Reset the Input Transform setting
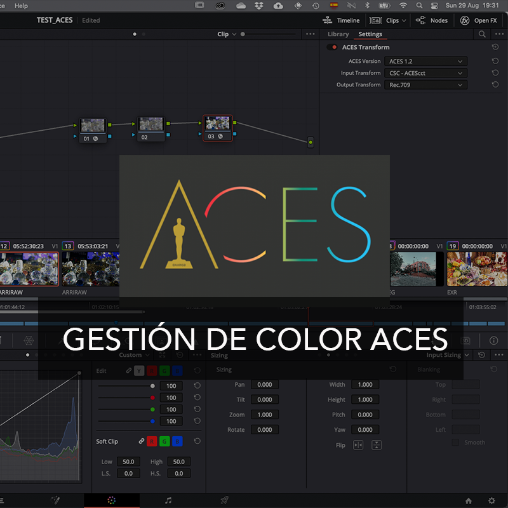 495,72
